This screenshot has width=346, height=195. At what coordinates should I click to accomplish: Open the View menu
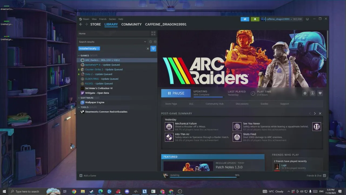[x=94, y=19]
